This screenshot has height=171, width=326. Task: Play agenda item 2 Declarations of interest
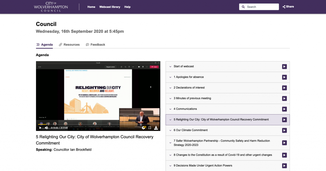pyautogui.click(x=284, y=88)
